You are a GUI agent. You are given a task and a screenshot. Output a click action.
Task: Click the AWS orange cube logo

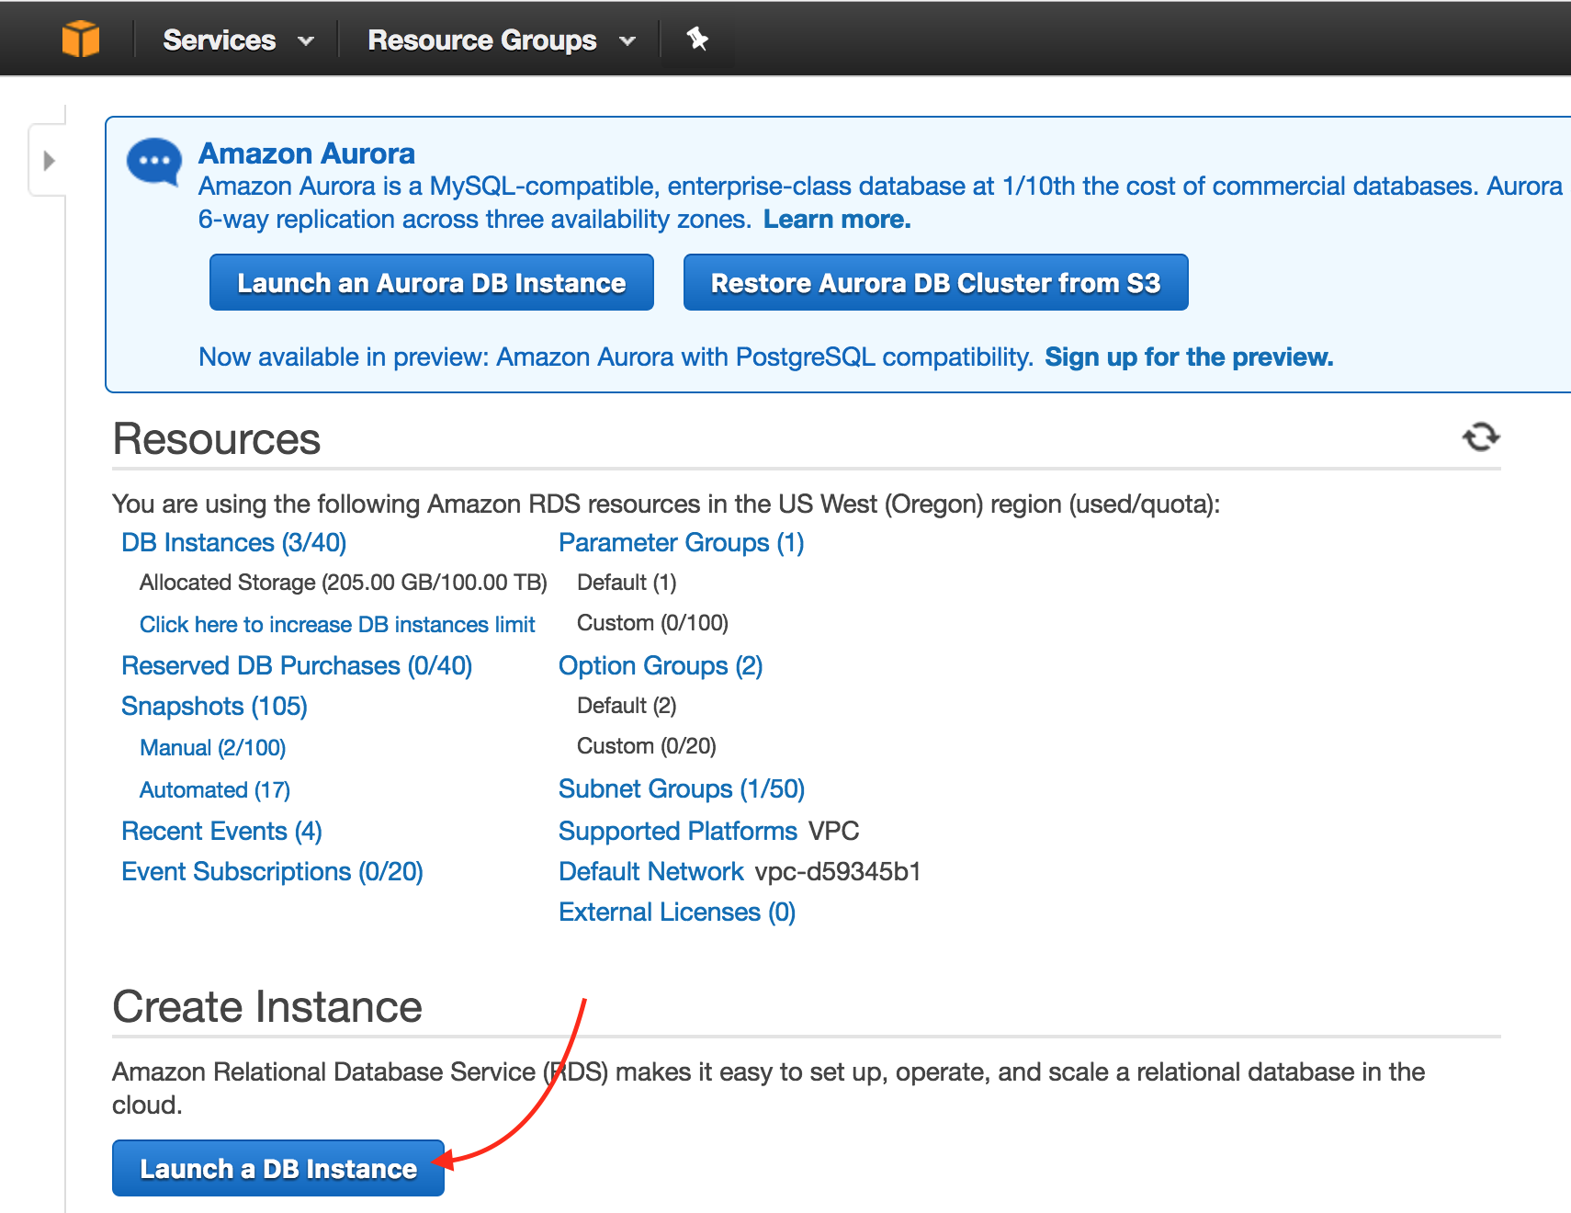point(81,39)
